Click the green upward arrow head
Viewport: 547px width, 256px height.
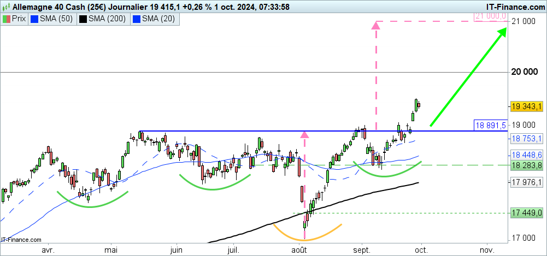(x=502, y=31)
